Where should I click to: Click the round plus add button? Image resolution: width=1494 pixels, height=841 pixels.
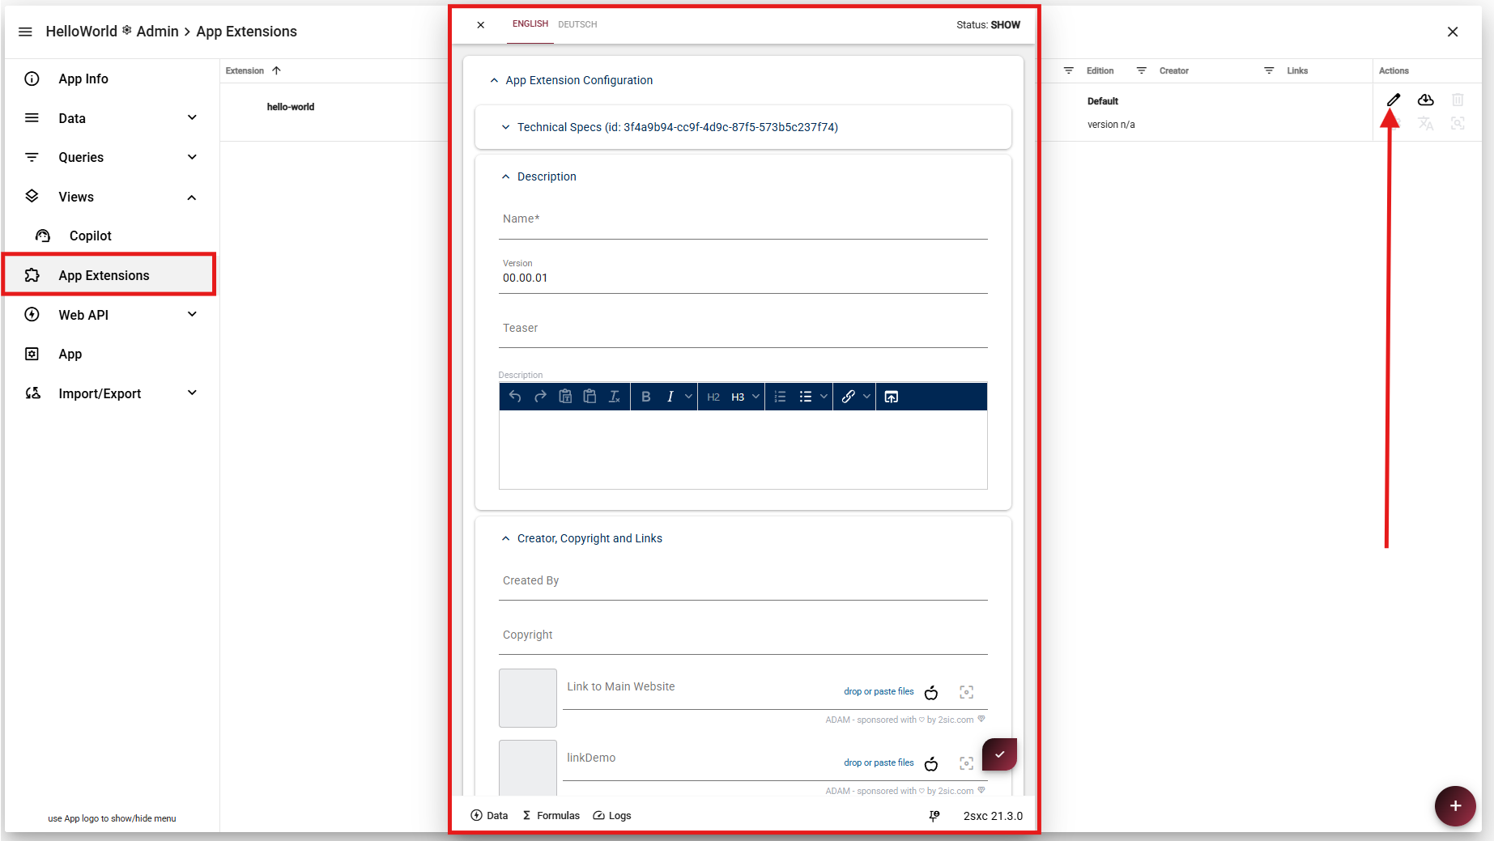[x=1454, y=805]
